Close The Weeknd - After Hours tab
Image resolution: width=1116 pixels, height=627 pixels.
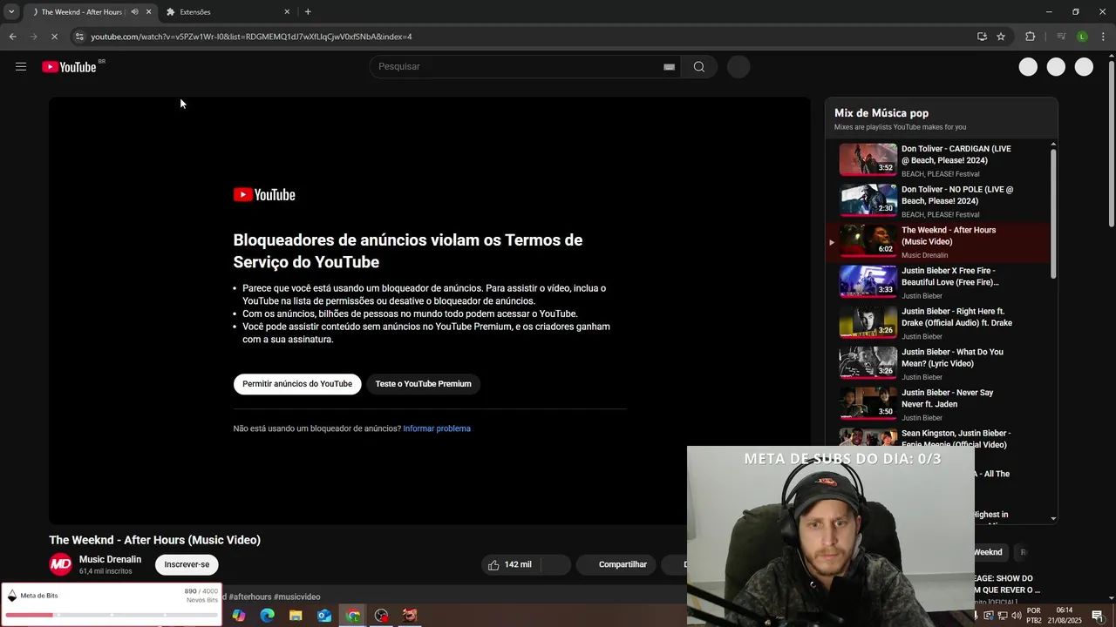point(148,12)
